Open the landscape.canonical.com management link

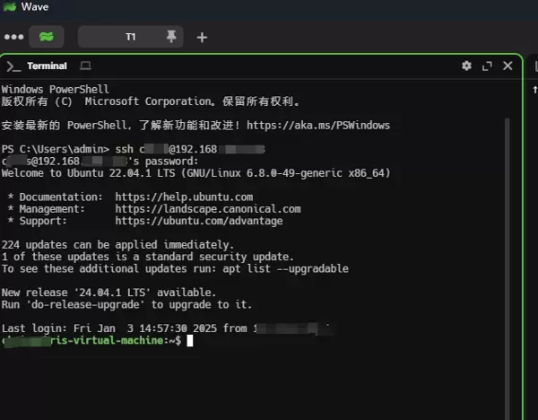coord(207,208)
